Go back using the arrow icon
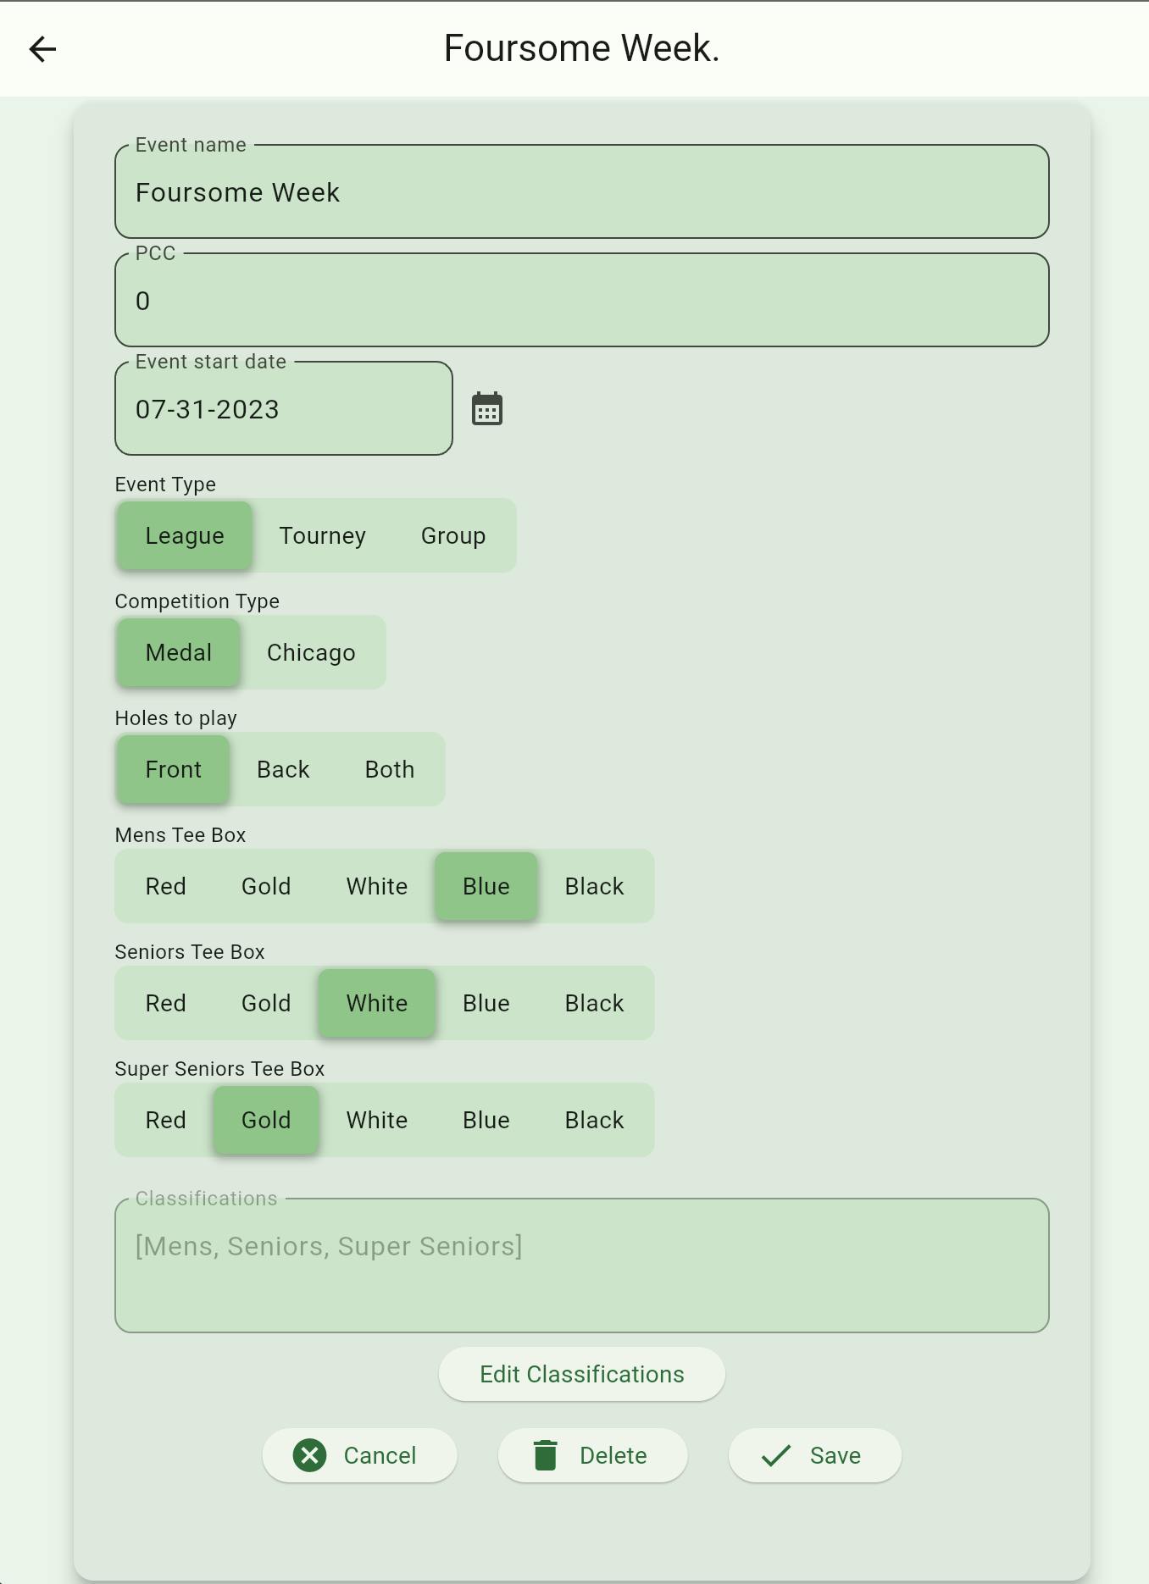The width and height of the screenshot is (1149, 1584). (x=42, y=49)
